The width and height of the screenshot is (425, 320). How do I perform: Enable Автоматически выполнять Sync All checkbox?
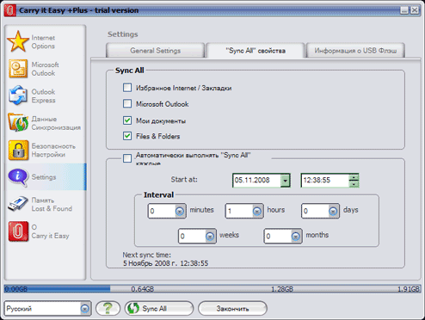pyautogui.click(x=127, y=158)
